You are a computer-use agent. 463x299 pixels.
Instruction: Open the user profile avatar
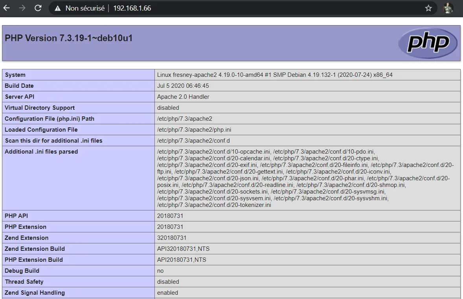(448, 8)
